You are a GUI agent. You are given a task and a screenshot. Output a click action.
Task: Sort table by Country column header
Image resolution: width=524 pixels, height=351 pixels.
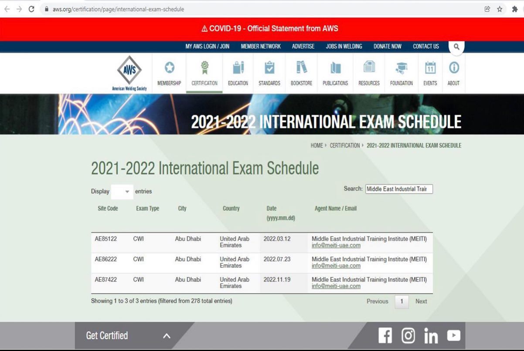231,209
